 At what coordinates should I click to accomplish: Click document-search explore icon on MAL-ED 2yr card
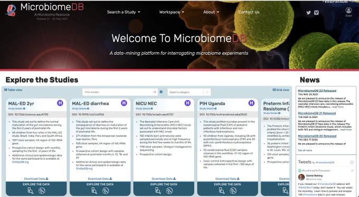31,191
